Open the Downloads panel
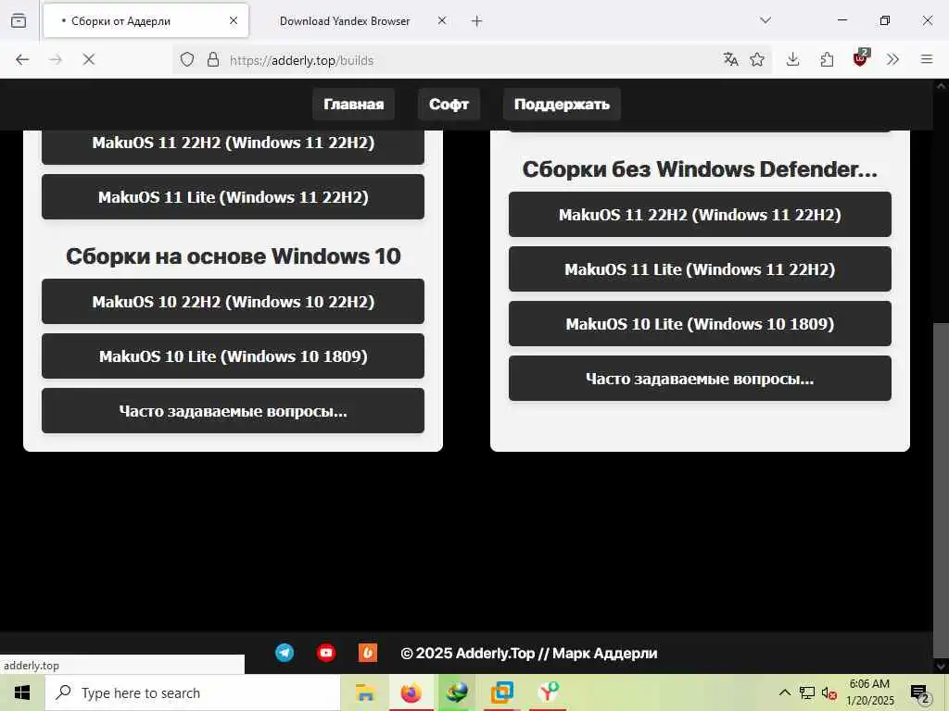This screenshot has height=711, width=949. [x=793, y=59]
